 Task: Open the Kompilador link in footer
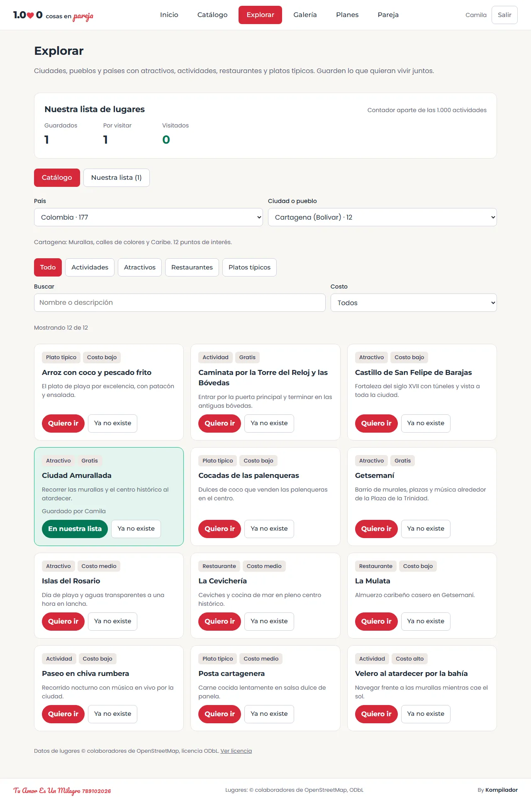coord(502,790)
